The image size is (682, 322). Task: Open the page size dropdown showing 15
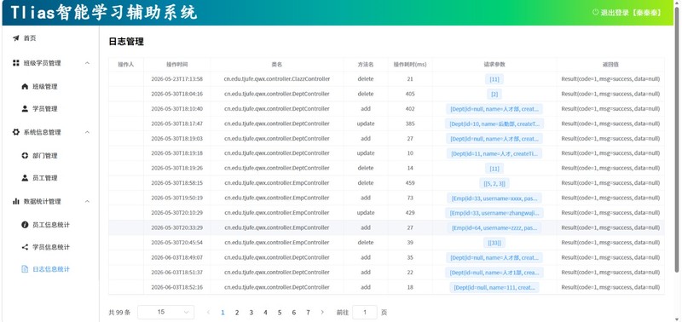coord(165,312)
